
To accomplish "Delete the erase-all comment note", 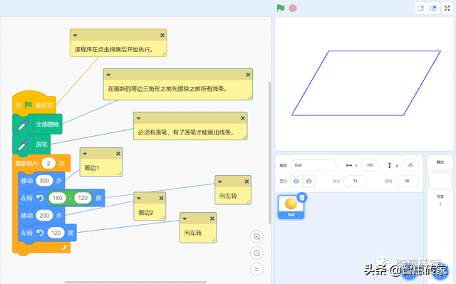I will [248, 75].
